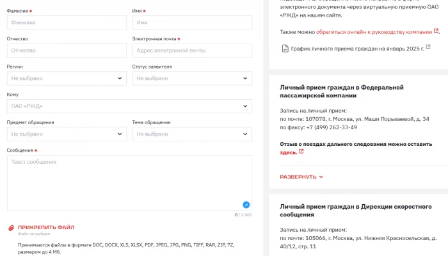
Task: Open the «здесь» train review link
Action: point(288,153)
